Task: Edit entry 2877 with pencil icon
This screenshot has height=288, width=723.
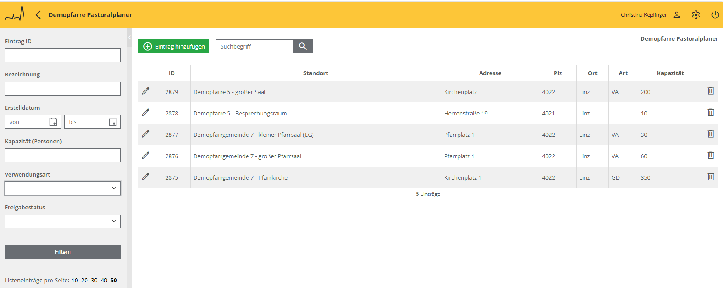Action: click(x=146, y=134)
